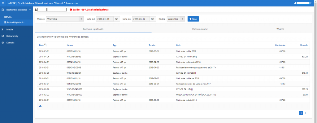Image resolution: width=317 pixels, height=123 pixels.
Task: Click the Filtruj button
Action: coord(193,19)
